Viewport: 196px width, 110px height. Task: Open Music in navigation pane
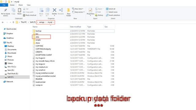click(8, 56)
